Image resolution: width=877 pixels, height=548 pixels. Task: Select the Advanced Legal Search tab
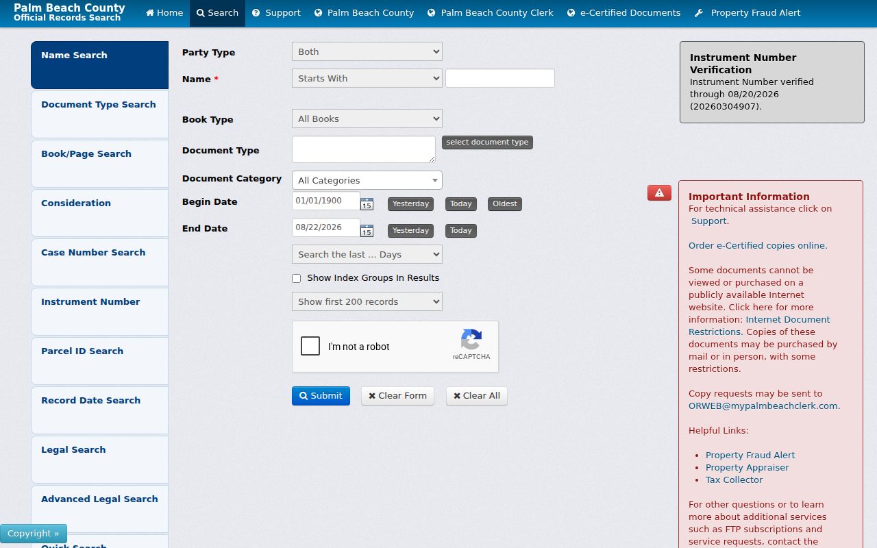pos(99,509)
